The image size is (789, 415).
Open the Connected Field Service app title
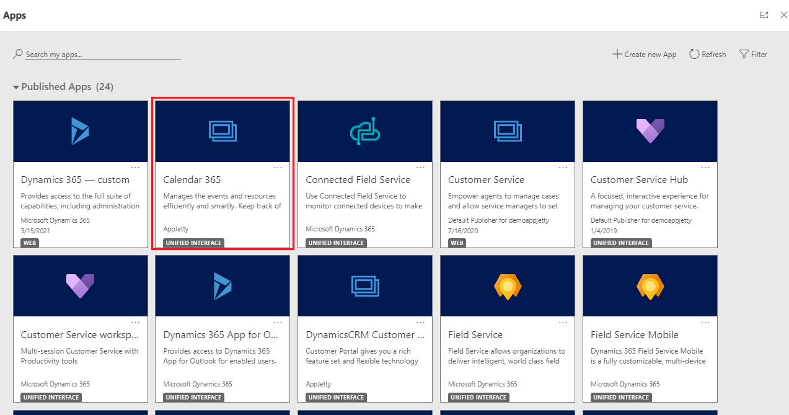pos(358,180)
